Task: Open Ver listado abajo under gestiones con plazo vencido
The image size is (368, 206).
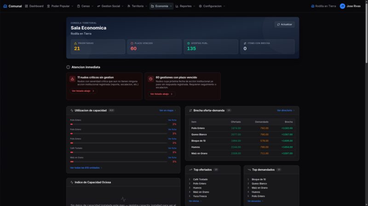Action: click(x=161, y=94)
